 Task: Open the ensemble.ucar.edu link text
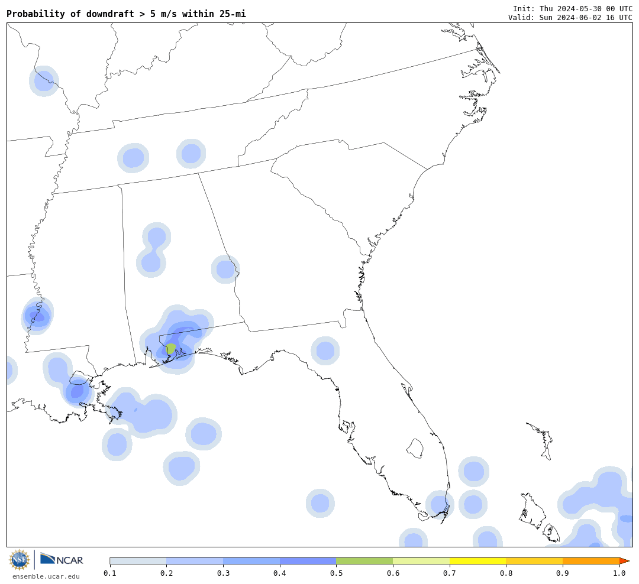[46, 576]
